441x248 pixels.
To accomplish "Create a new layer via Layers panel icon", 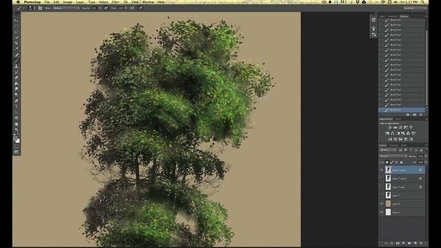I will [x=415, y=243].
